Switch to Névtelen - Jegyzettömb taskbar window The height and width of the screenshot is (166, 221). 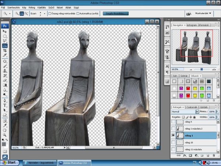tap(40, 163)
